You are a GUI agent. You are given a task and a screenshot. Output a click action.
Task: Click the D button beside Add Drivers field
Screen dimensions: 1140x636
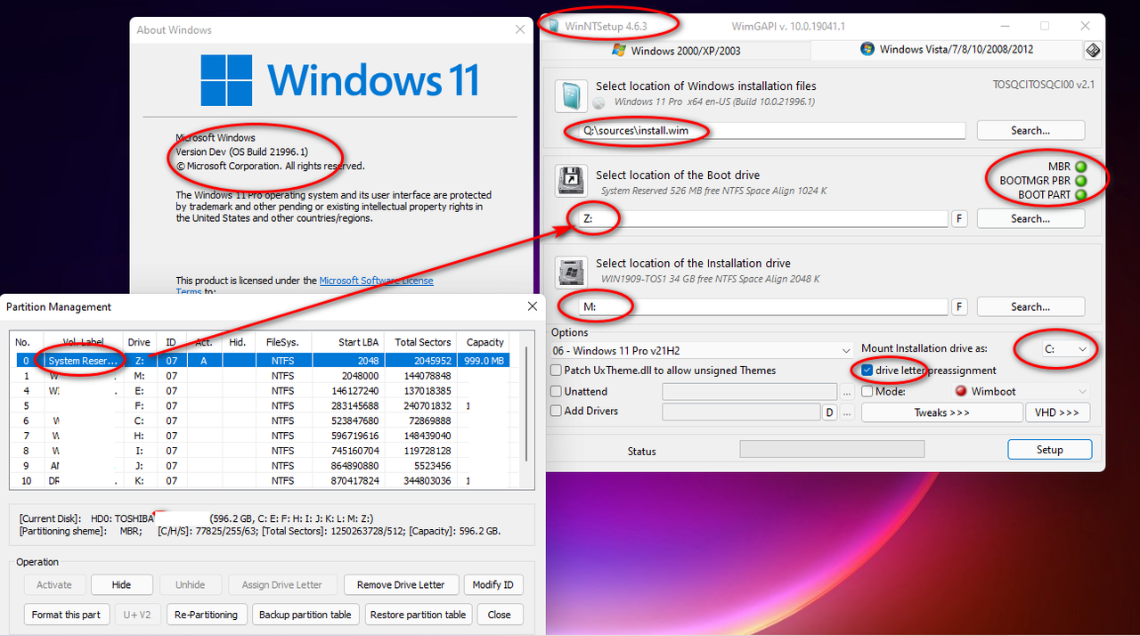pos(830,412)
